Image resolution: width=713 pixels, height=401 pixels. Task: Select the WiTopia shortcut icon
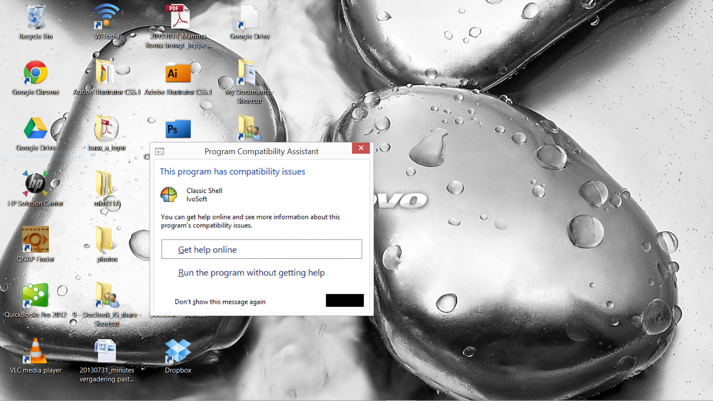107,18
